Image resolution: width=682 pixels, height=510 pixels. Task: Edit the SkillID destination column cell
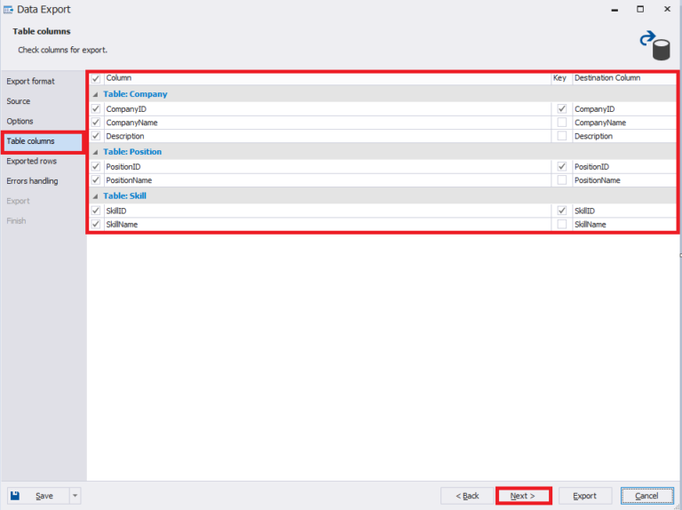(x=624, y=211)
